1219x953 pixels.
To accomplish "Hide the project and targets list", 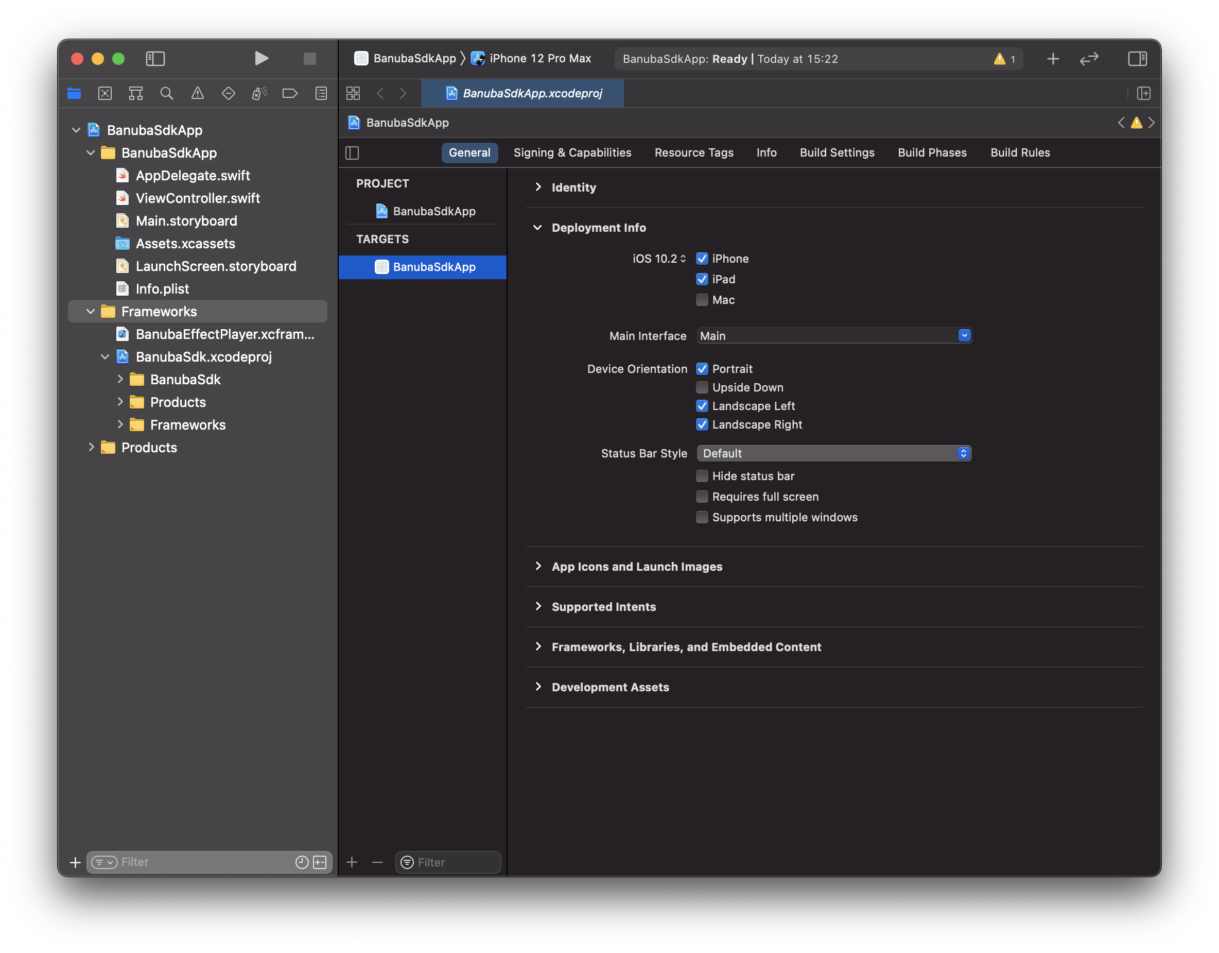I will pyautogui.click(x=352, y=152).
